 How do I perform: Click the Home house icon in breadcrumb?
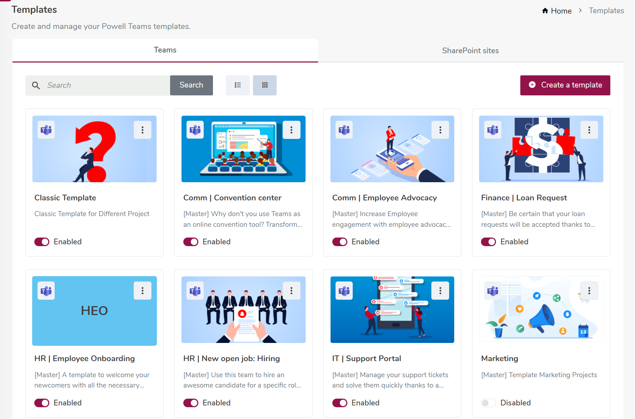click(x=545, y=11)
